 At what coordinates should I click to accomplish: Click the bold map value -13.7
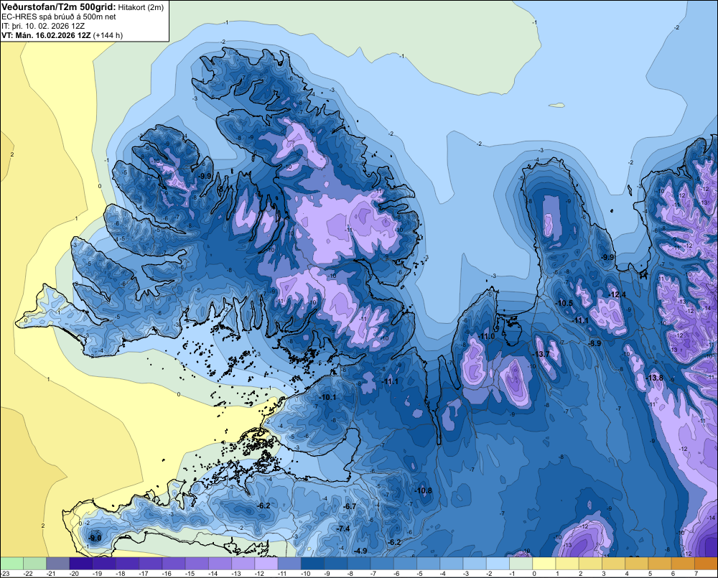[541, 354]
